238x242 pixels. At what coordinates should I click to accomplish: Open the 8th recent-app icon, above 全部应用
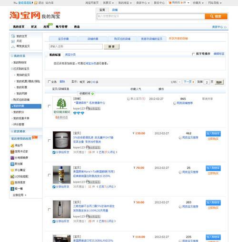[12, 189]
